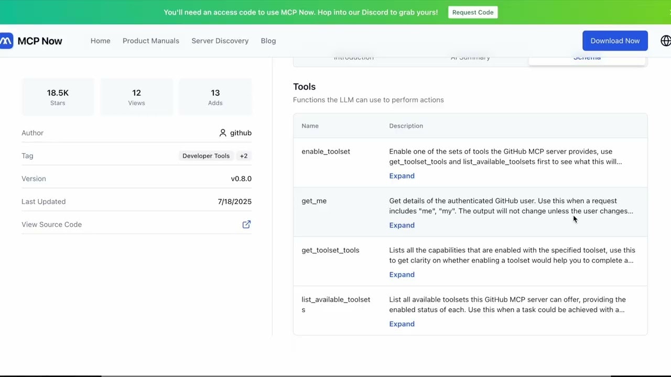
Task: Click 'Functions the LLM can use' subtitle
Action: pos(369,100)
